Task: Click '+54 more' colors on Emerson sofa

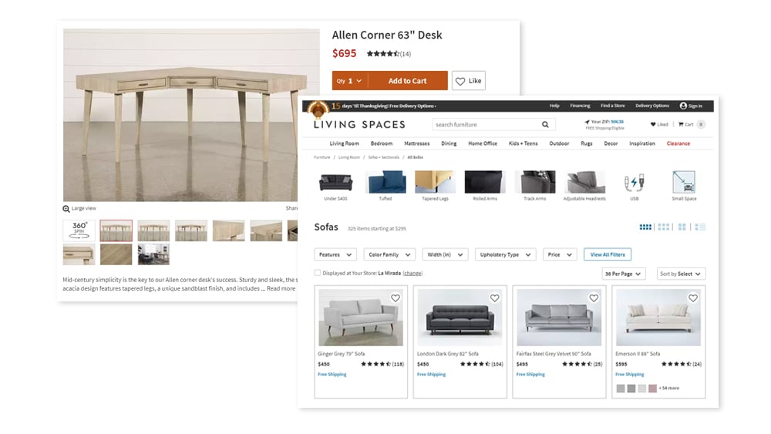Action: [x=668, y=389]
